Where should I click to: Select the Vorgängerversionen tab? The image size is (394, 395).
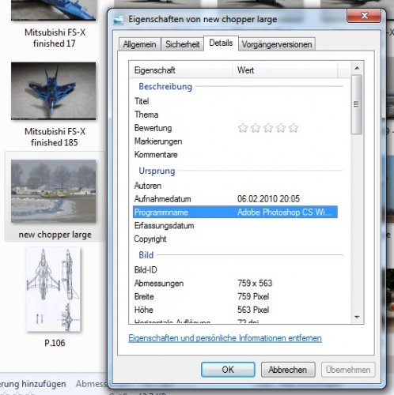click(x=277, y=44)
